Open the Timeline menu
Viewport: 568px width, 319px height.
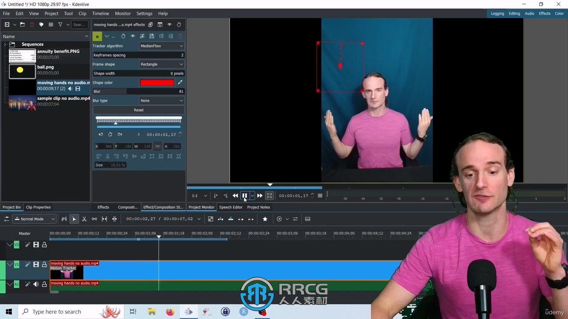click(x=101, y=14)
